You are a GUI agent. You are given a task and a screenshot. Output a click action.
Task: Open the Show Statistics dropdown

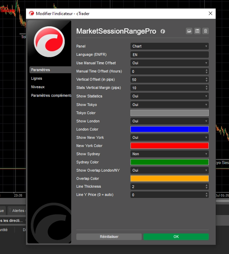click(x=169, y=96)
